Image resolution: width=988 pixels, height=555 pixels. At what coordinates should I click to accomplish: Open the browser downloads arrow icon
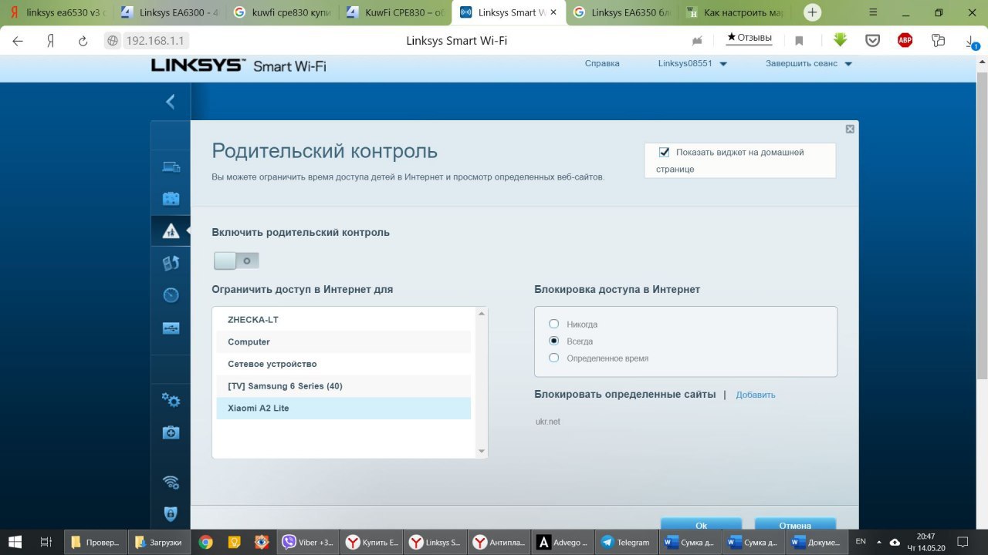[x=972, y=41]
